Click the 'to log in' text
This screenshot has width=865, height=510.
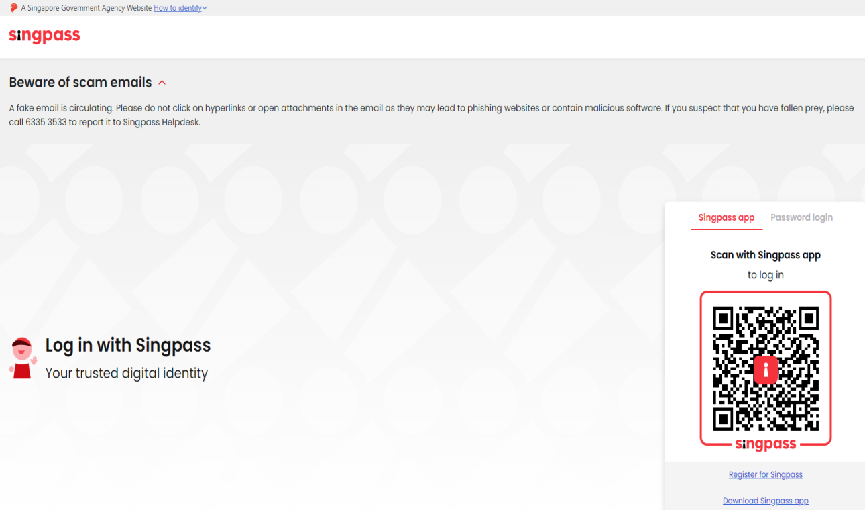(x=766, y=275)
